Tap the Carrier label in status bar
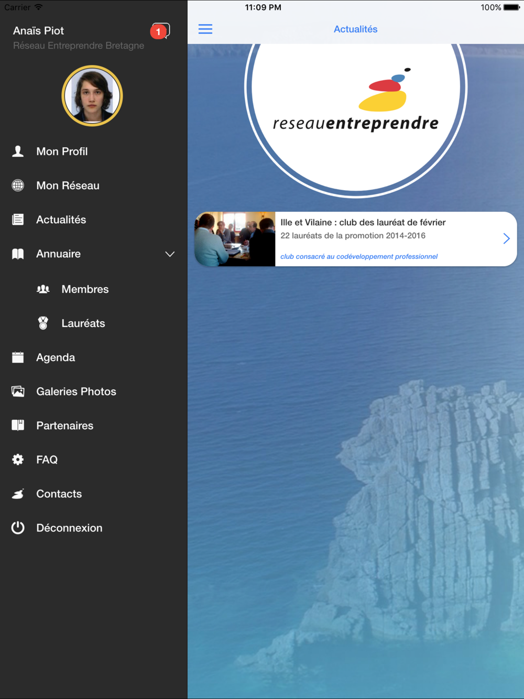This screenshot has width=524, height=699. coord(17,7)
